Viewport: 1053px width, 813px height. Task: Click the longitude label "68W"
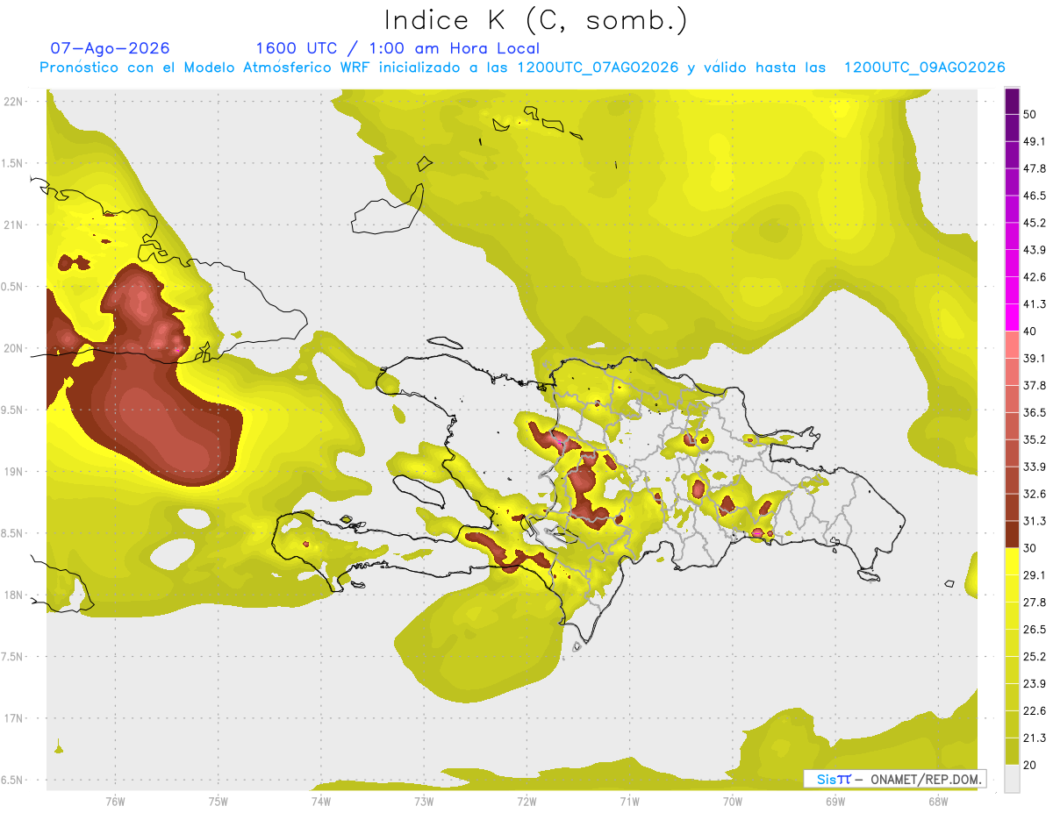click(x=938, y=802)
